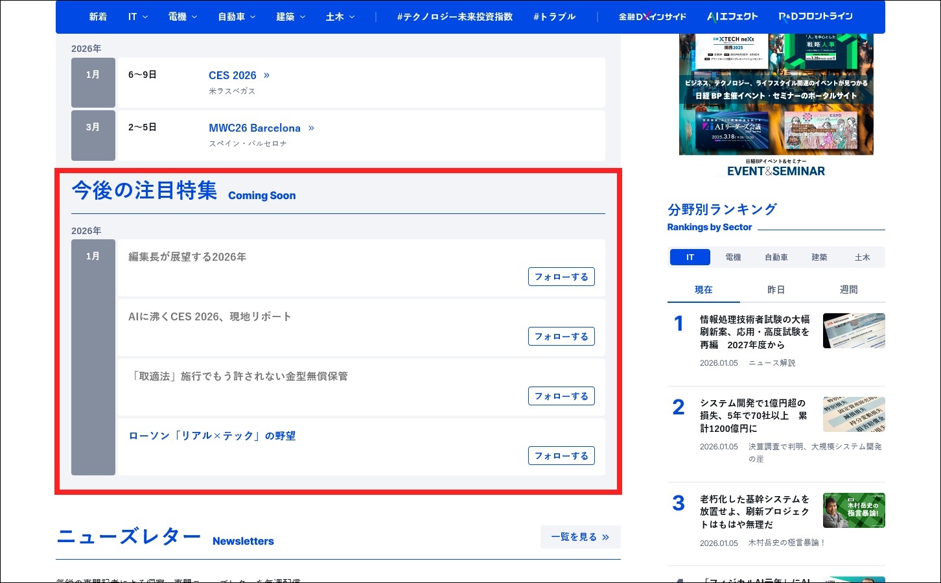Viewport: 941px width, 583px height.
Task: Open the 金融DXインサイド section logo
Action: 651,17
